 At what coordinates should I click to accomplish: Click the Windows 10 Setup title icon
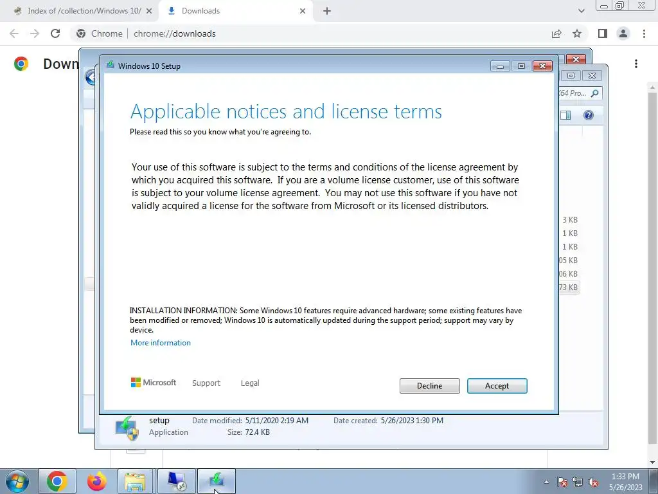coord(111,65)
